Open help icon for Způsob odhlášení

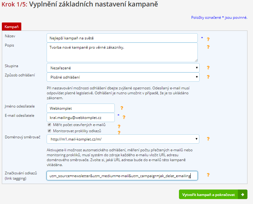pyautogui.click(x=208, y=77)
